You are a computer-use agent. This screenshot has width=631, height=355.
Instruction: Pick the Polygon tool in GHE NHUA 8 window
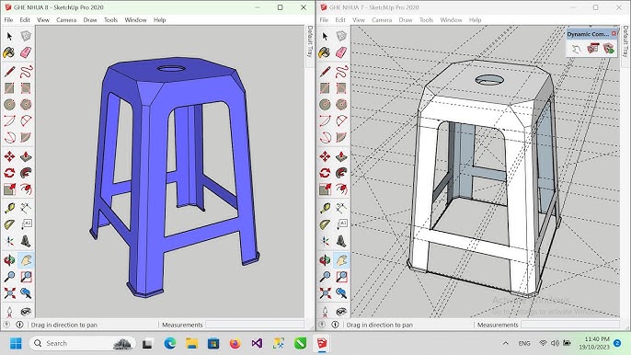[x=26, y=104]
